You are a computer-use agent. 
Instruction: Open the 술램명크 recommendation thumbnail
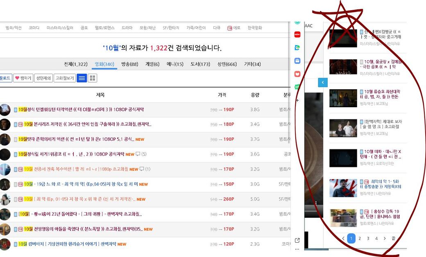click(x=343, y=128)
